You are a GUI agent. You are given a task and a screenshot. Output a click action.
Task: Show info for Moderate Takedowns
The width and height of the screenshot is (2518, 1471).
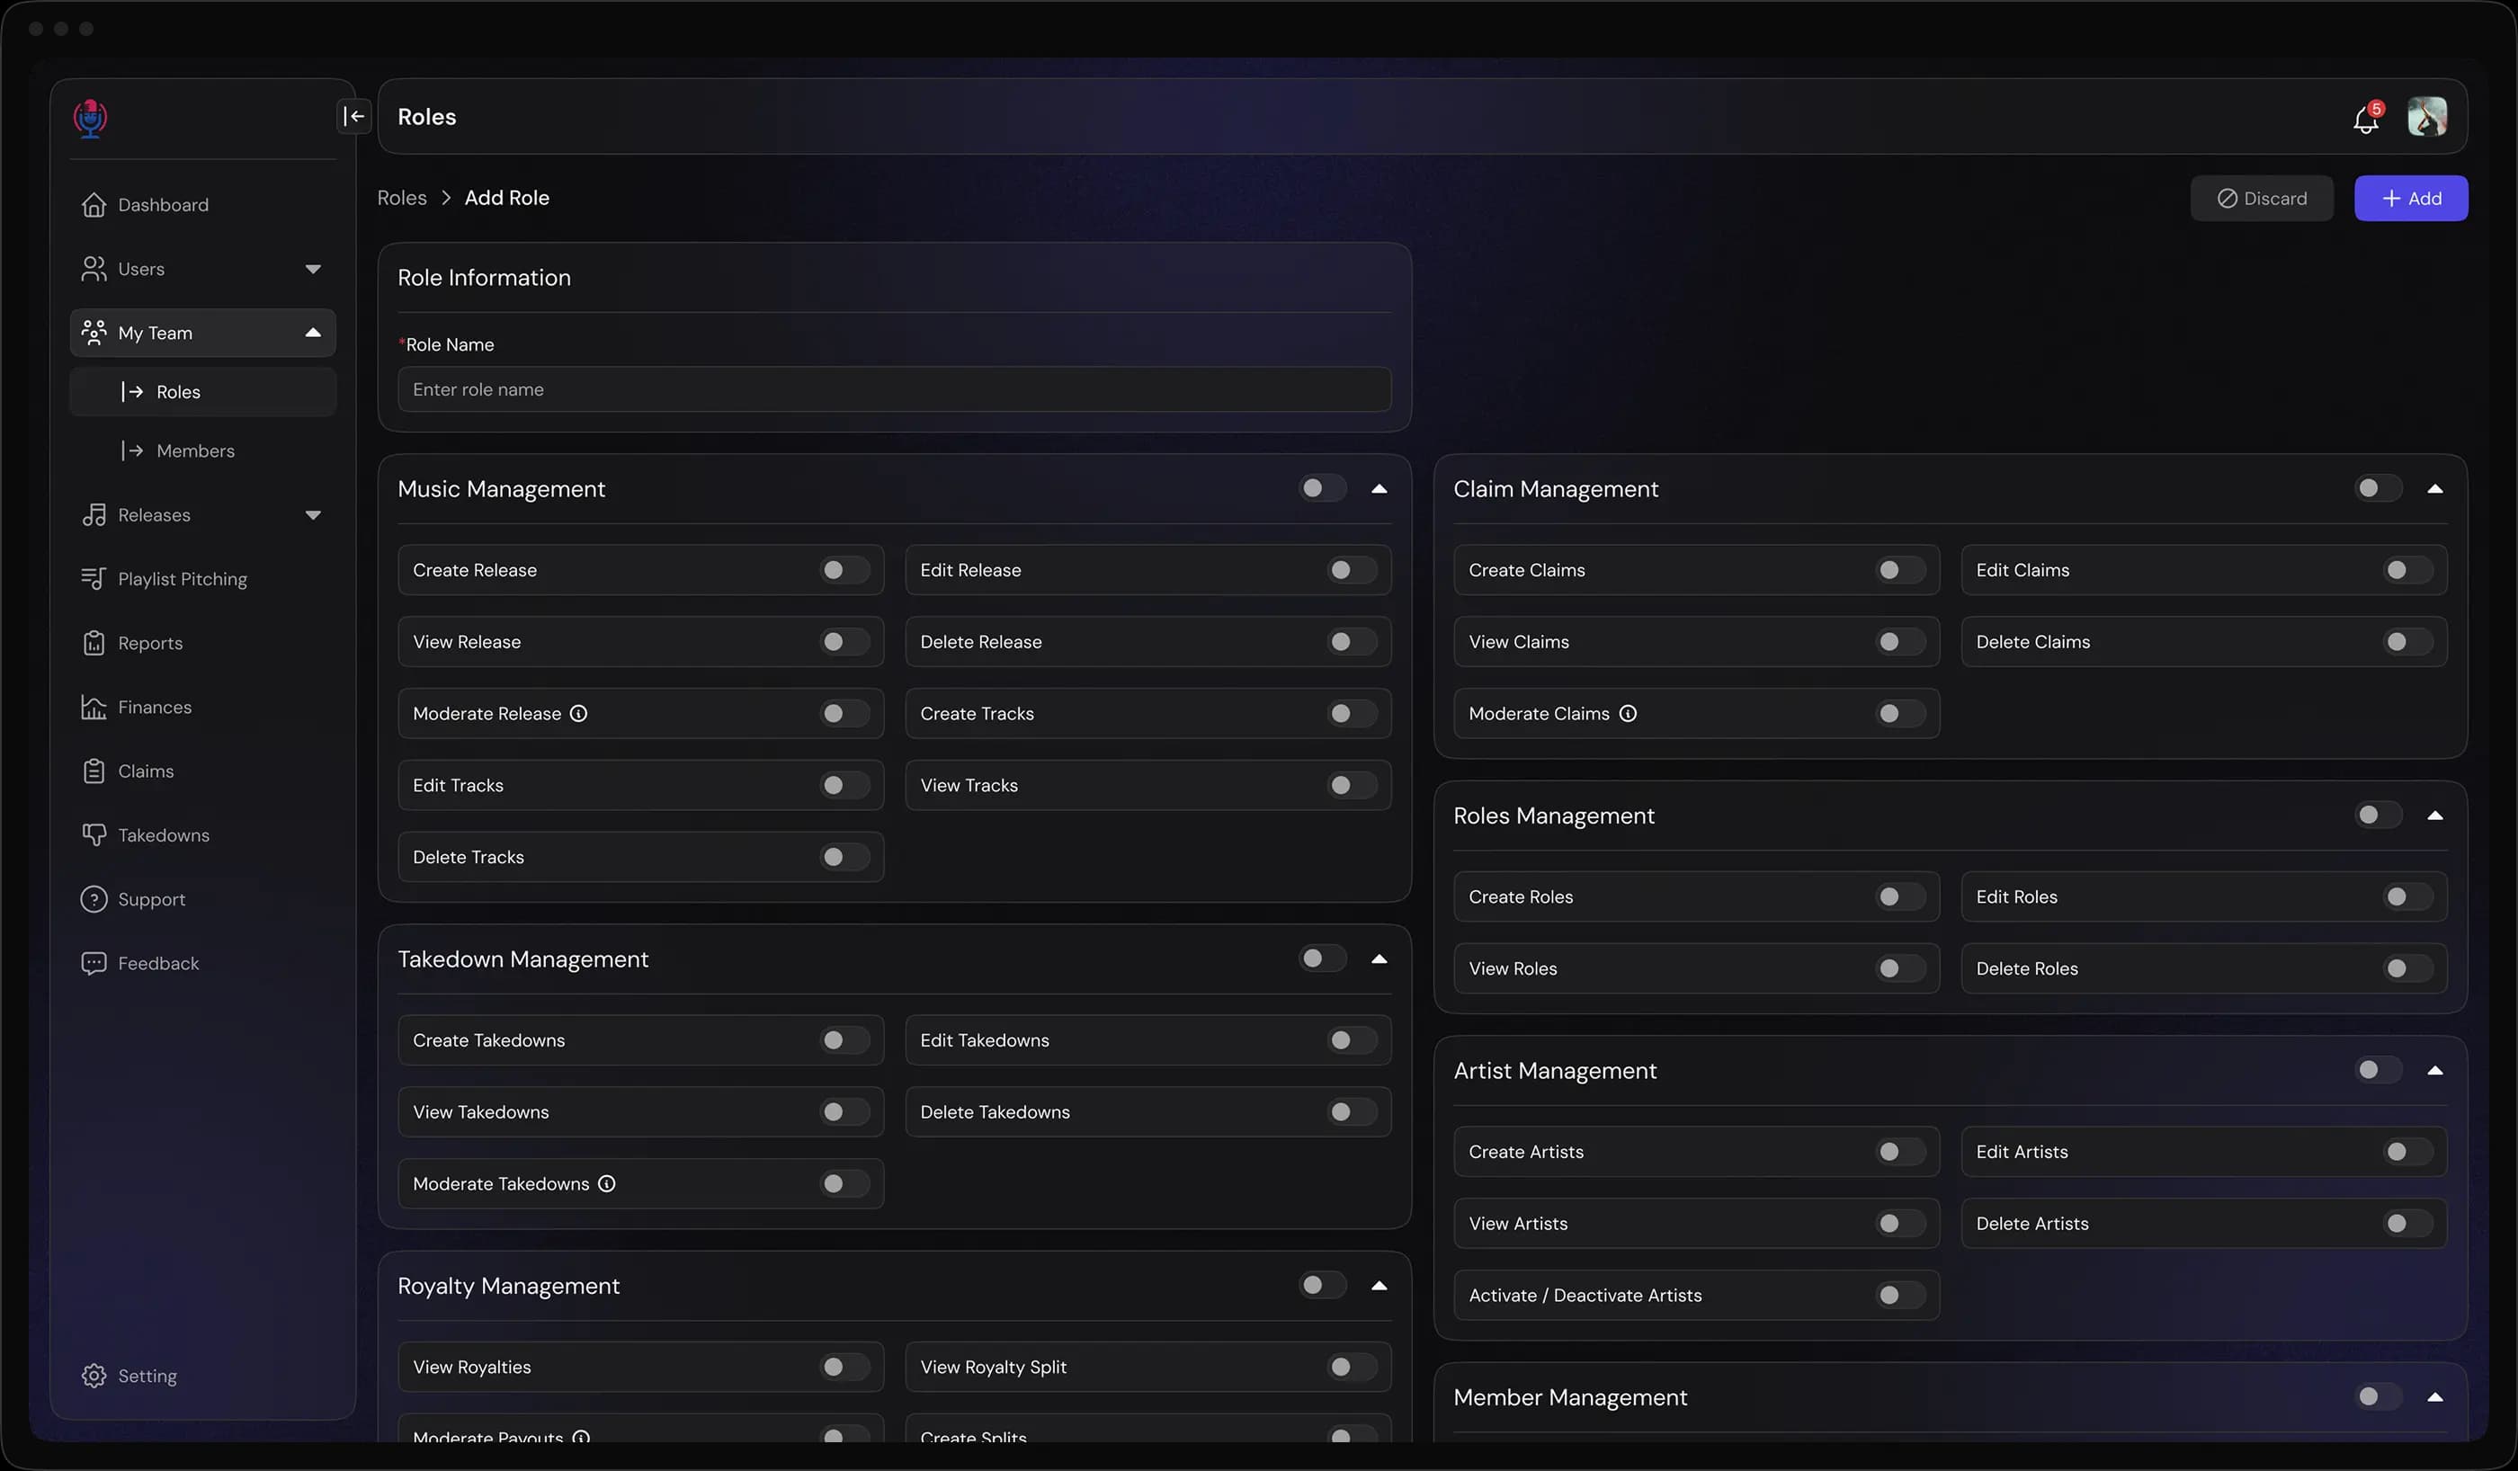tap(606, 1183)
